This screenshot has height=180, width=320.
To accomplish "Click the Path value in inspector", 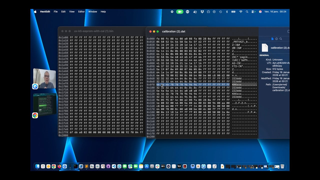I will tap(281, 87).
